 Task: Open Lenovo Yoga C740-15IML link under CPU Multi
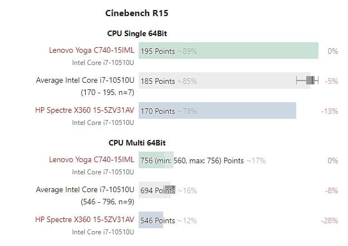tap(92, 160)
